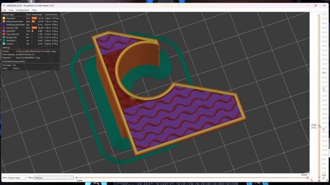The height and width of the screenshot is (185, 330).
Task: Click the Time column header in legend
Action: pos(28,14)
